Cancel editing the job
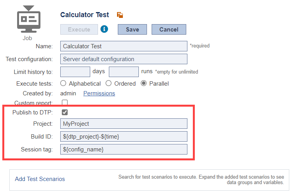292x195 pixels. 169,30
